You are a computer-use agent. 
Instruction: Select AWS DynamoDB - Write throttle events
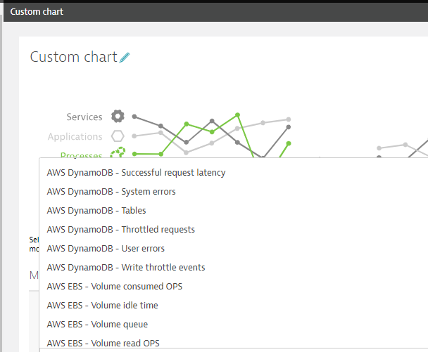pyautogui.click(x=126, y=267)
